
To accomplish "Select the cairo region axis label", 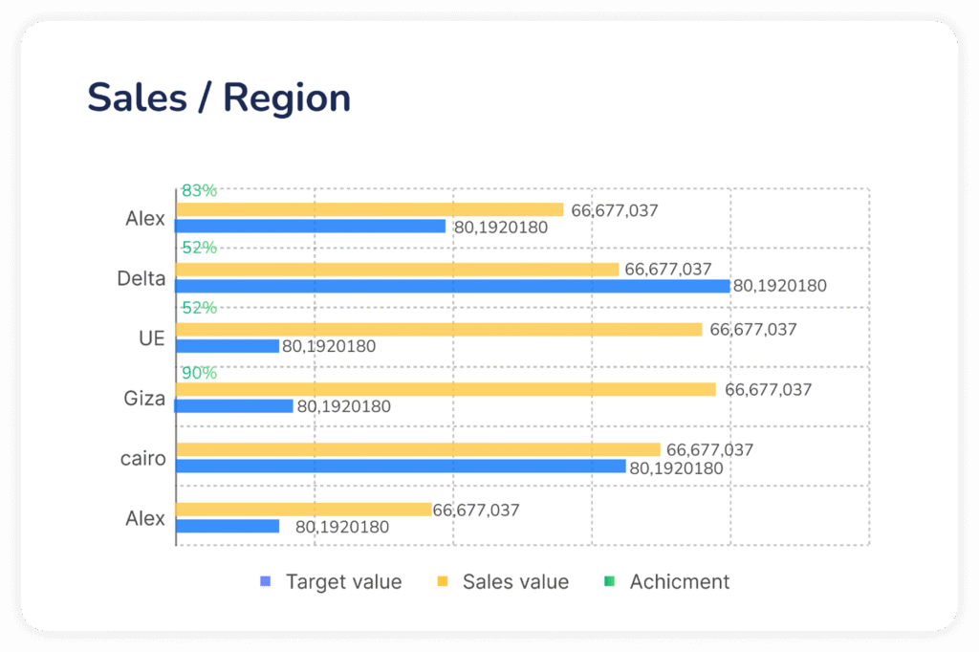I will tap(142, 459).
